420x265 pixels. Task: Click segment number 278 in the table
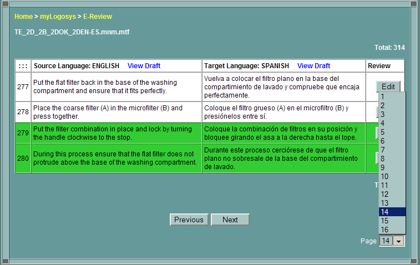[x=23, y=112]
